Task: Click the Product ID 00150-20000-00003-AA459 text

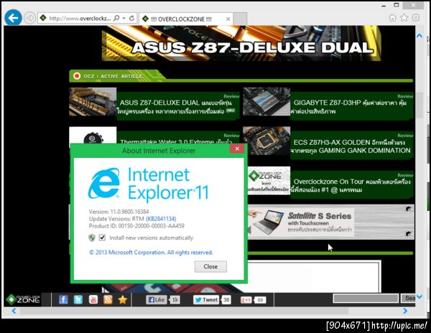Action: (x=136, y=226)
